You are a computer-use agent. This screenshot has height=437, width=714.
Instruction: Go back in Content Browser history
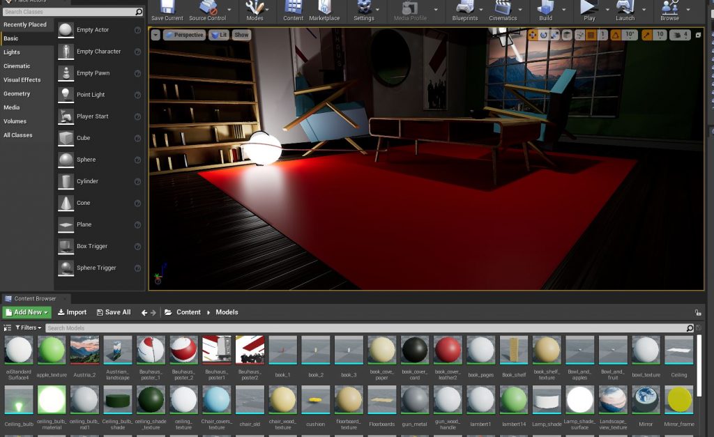(x=144, y=313)
